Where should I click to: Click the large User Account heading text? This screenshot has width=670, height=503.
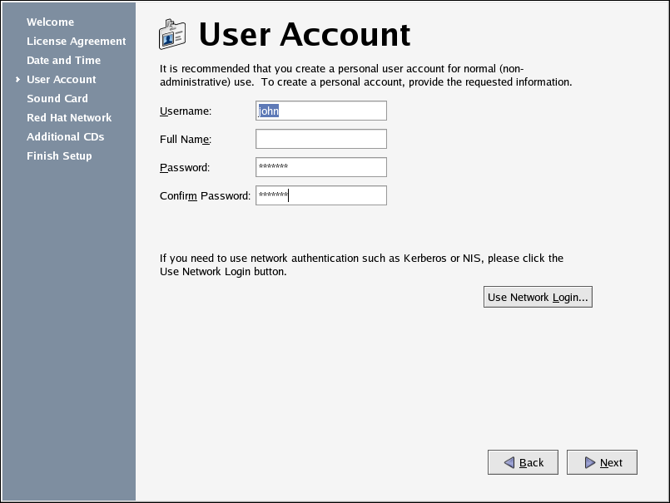(305, 34)
